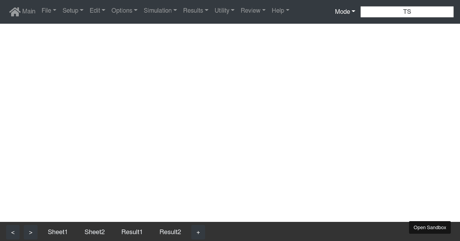Open the Result1 tab

[x=132, y=232]
